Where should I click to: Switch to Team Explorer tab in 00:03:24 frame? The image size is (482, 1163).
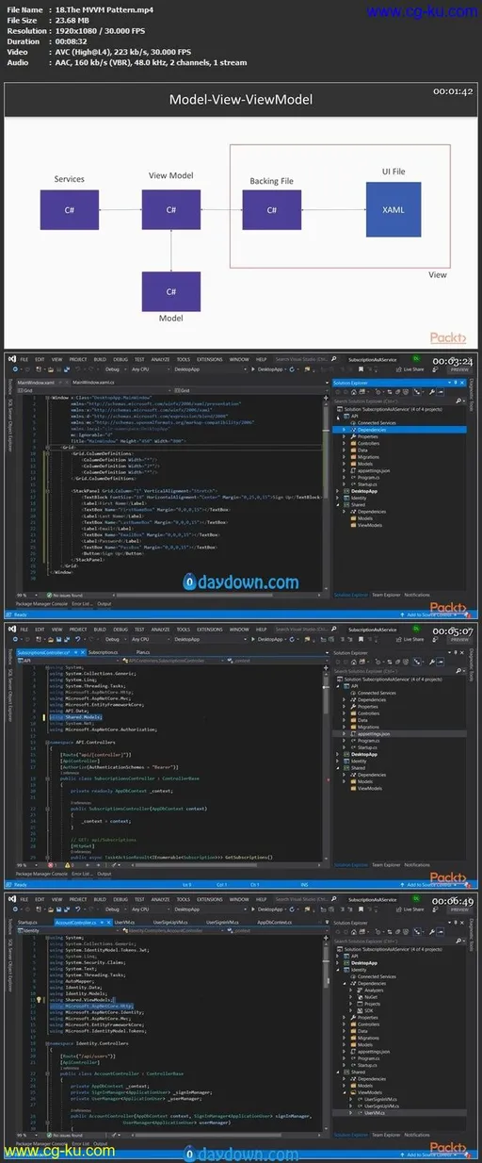[384, 595]
